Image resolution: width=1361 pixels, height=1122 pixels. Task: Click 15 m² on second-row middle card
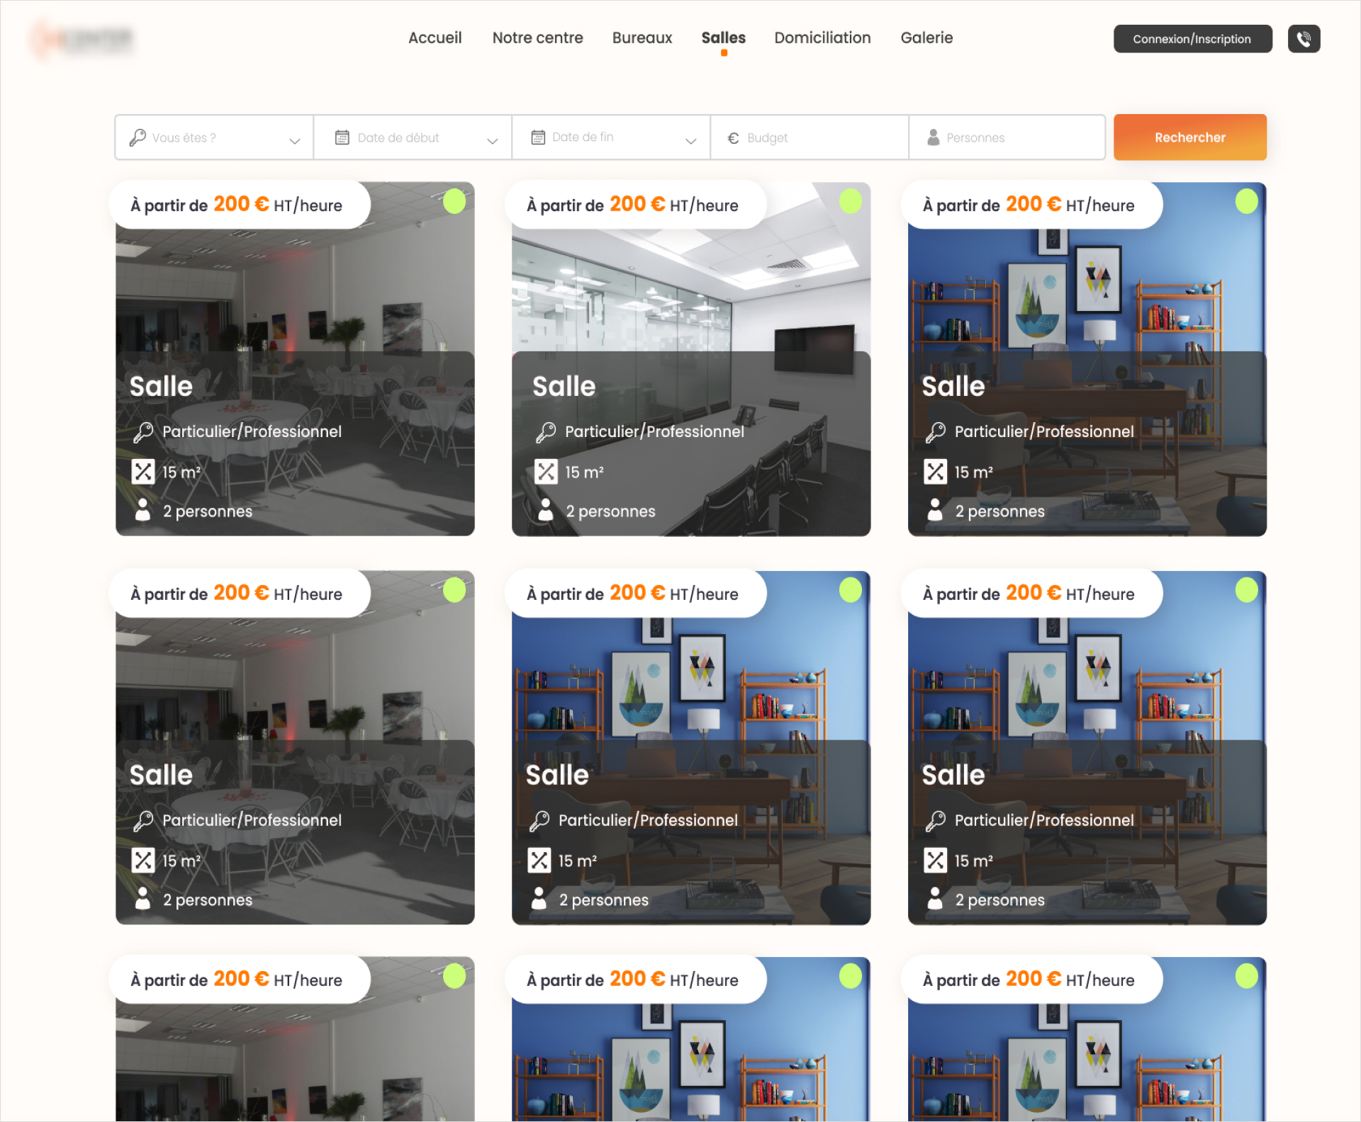coord(577,861)
